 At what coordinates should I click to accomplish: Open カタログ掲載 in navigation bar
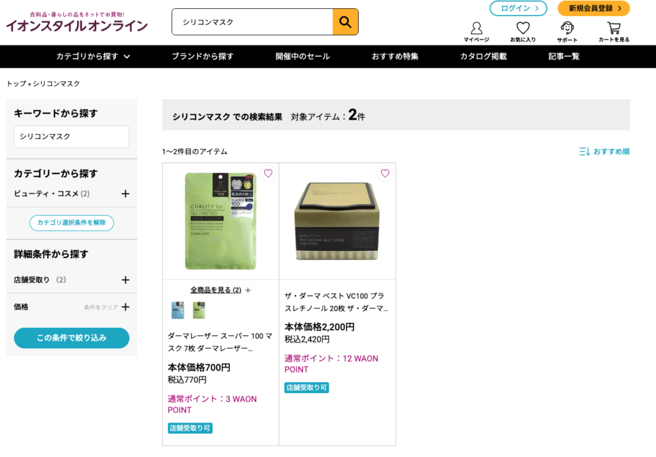pyautogui.click(x=483, y=56)
